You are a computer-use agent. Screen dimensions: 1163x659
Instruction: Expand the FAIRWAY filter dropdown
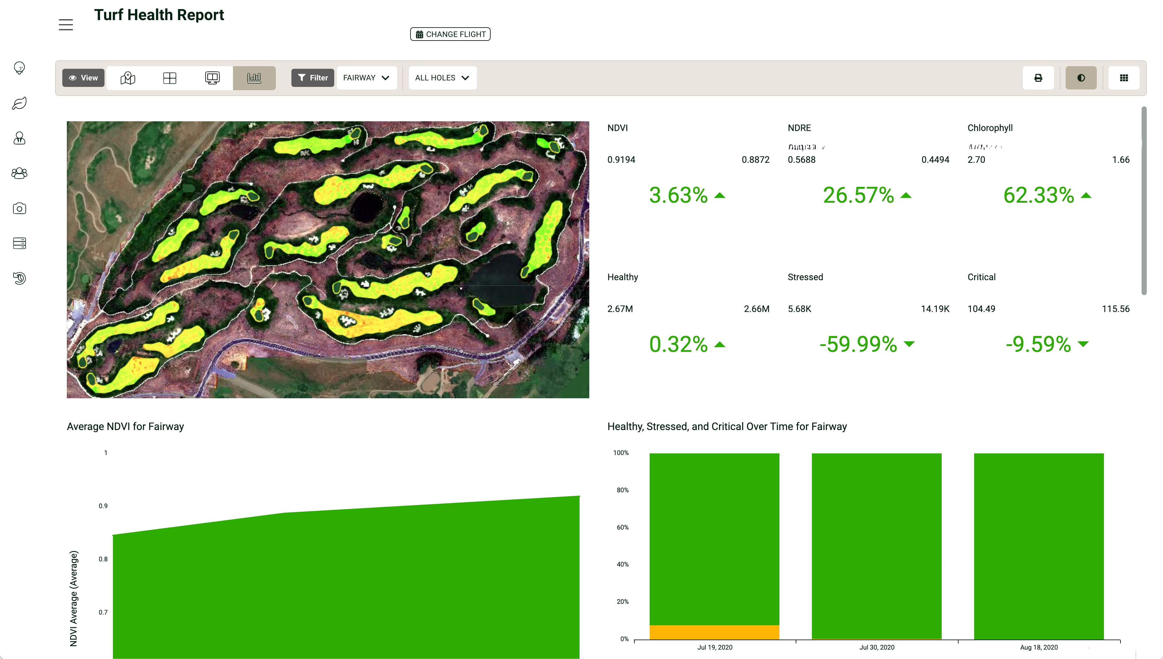(x=366, y=78)
